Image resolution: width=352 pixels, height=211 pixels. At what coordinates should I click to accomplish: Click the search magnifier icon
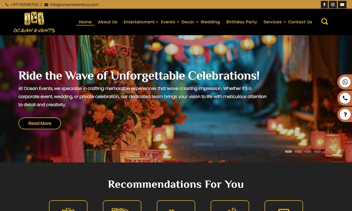point(325,21)
